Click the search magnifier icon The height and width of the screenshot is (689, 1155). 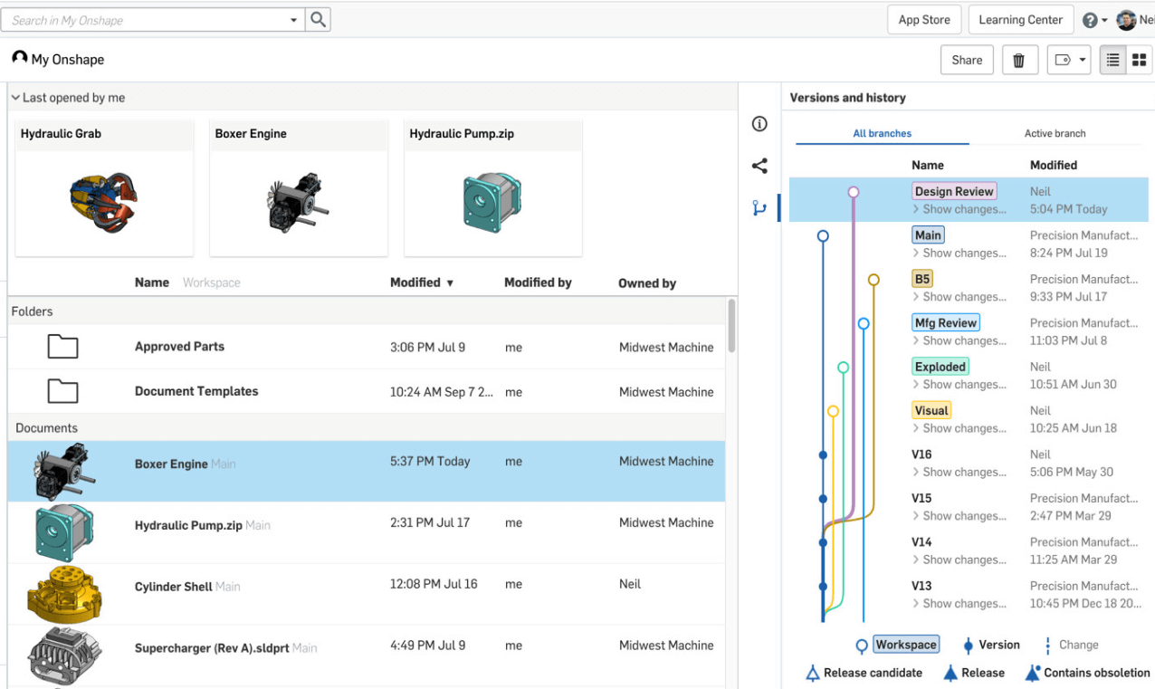coord(317,19)
